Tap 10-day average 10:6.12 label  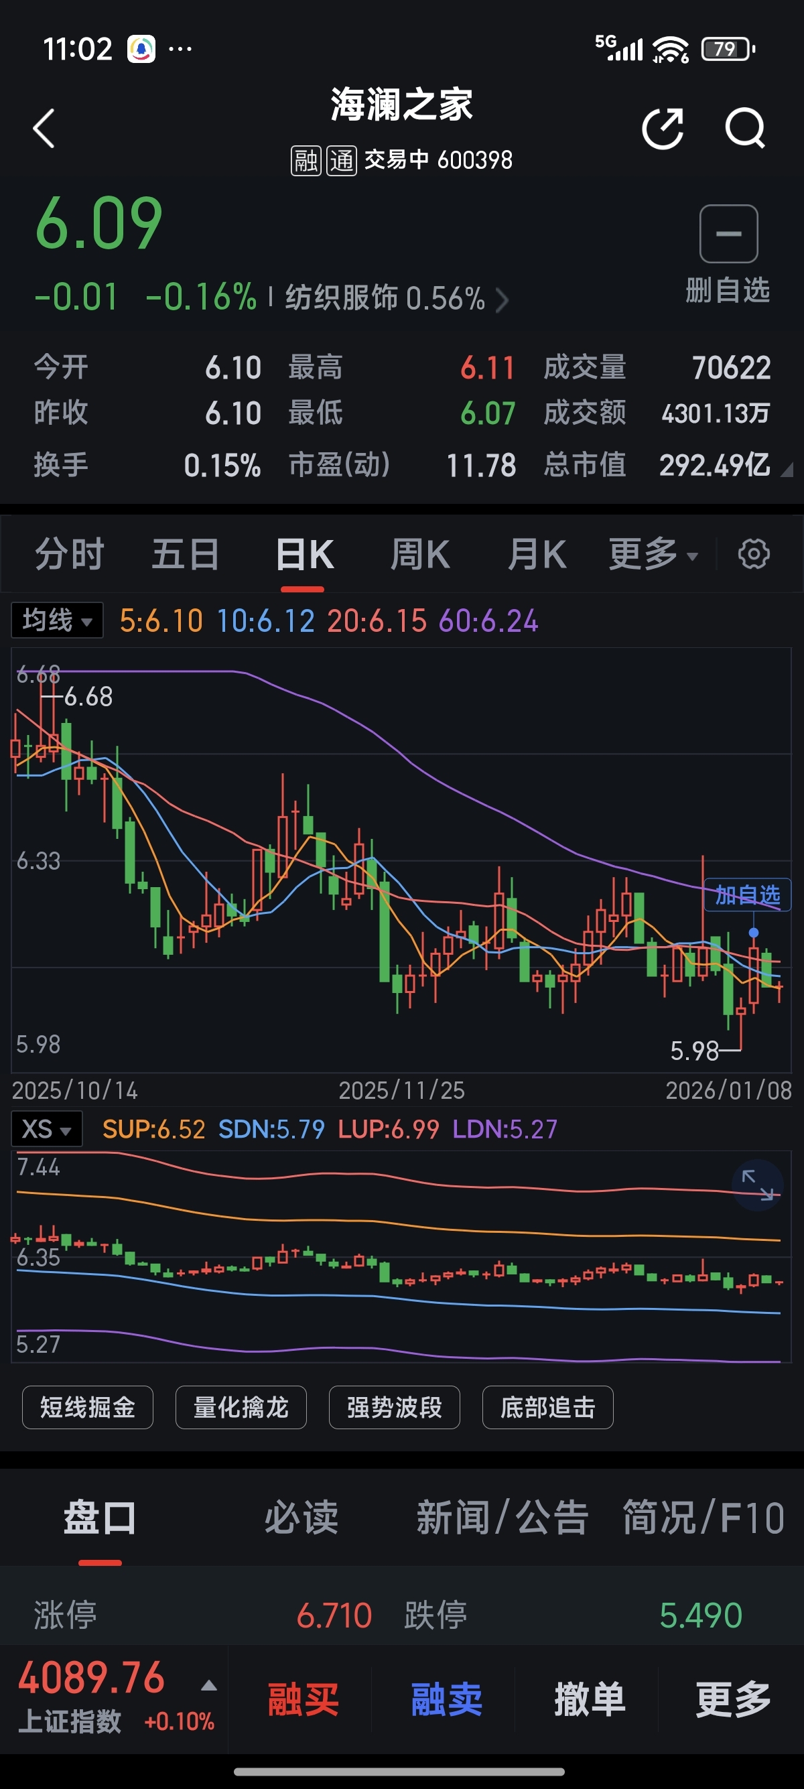click(266, 620)
